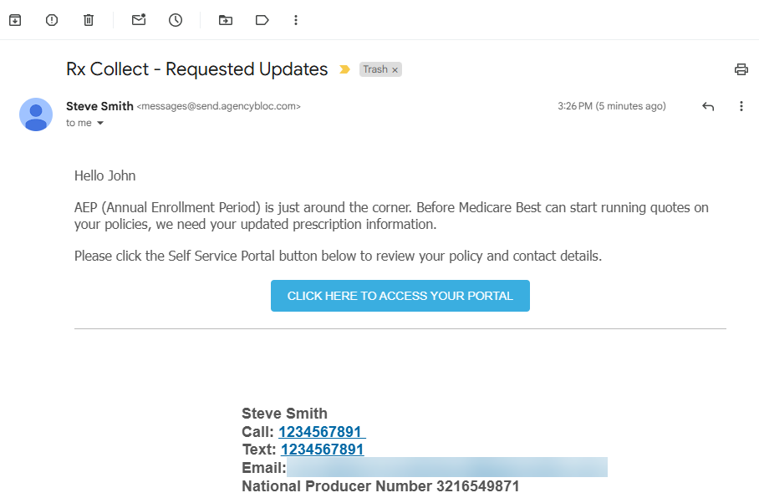The width and height of the screenshot is (759, 503).
Task: Delete the email permanently
Action: click(x=88, y=19)
